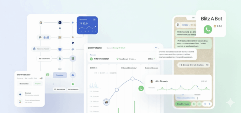Image resolution: width=241 pixels, height=113 pixels.
Task: Toggle the green status dot node in the workflow
Action: 73,84
